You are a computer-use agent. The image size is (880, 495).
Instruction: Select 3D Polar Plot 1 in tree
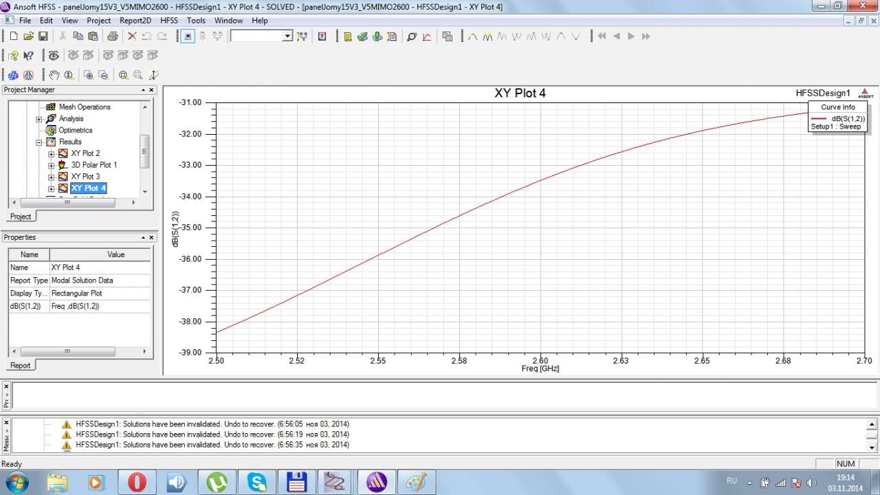click(93, 165)
